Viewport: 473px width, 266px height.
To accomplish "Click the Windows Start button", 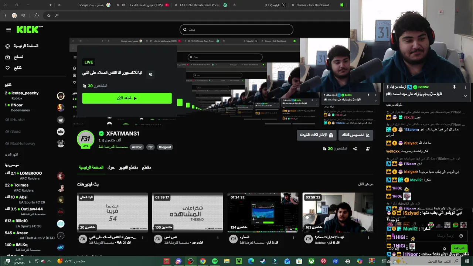I will click(468, 261).
